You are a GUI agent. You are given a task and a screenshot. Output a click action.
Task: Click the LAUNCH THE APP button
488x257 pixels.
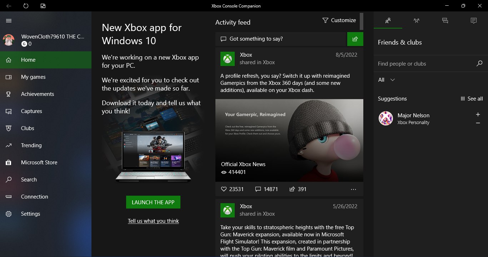(153, 202)
